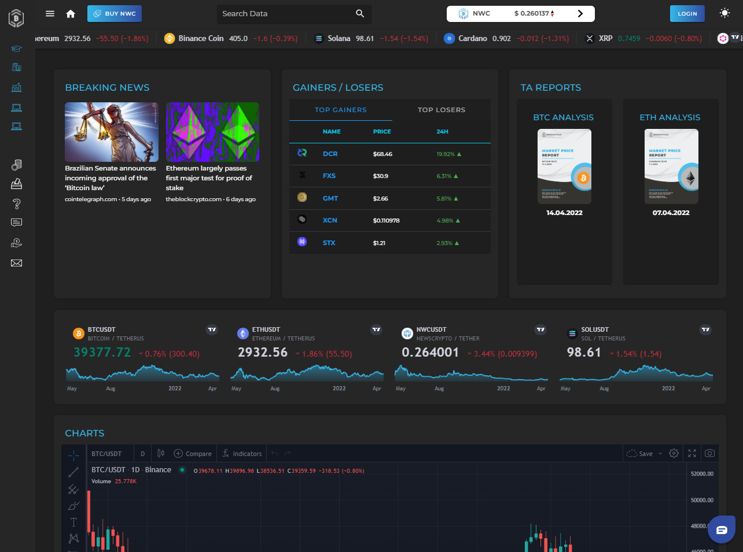Open the bar chart analytics sidebar icon
The width and height of the screenshot is (743, 552).
[17, 87]
